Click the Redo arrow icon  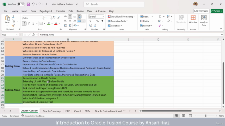point(40,4)
